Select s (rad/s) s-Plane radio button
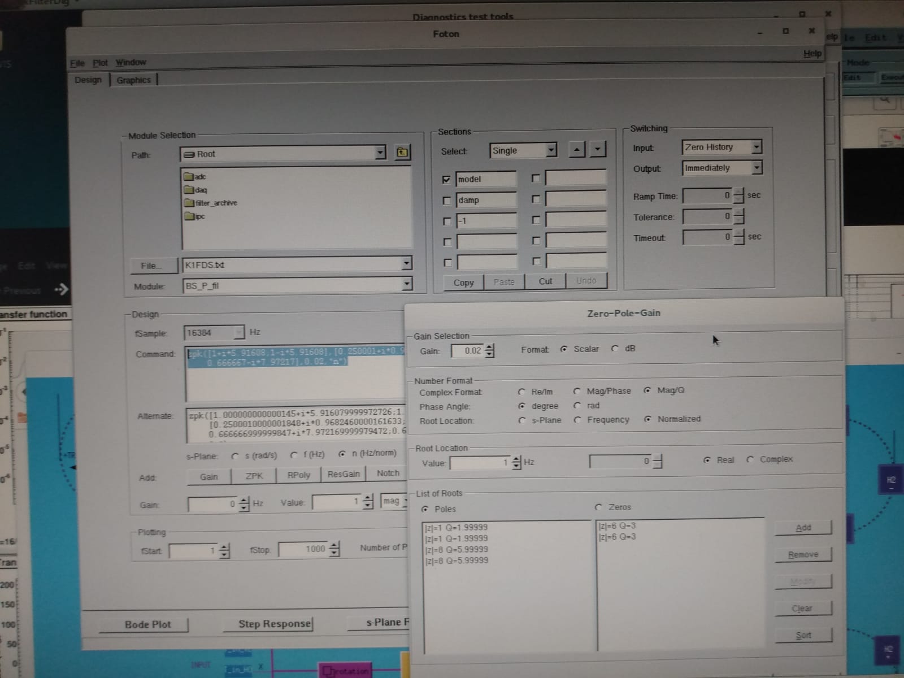904x678 pixels. point(235,456)
